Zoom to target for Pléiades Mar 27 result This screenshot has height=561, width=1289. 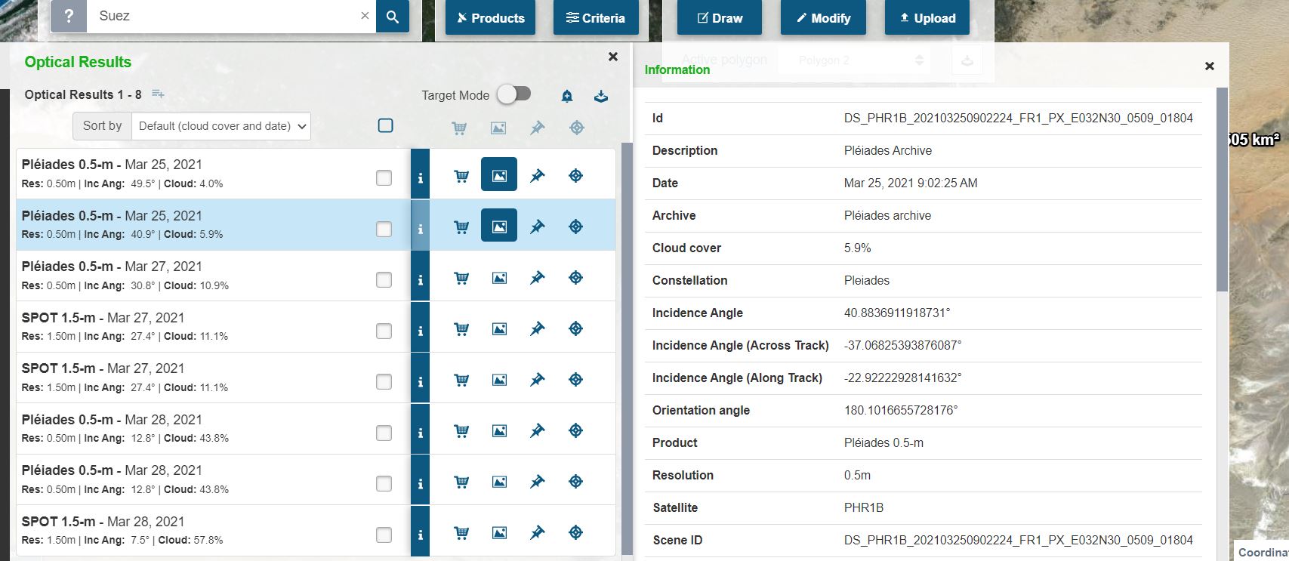575,278
